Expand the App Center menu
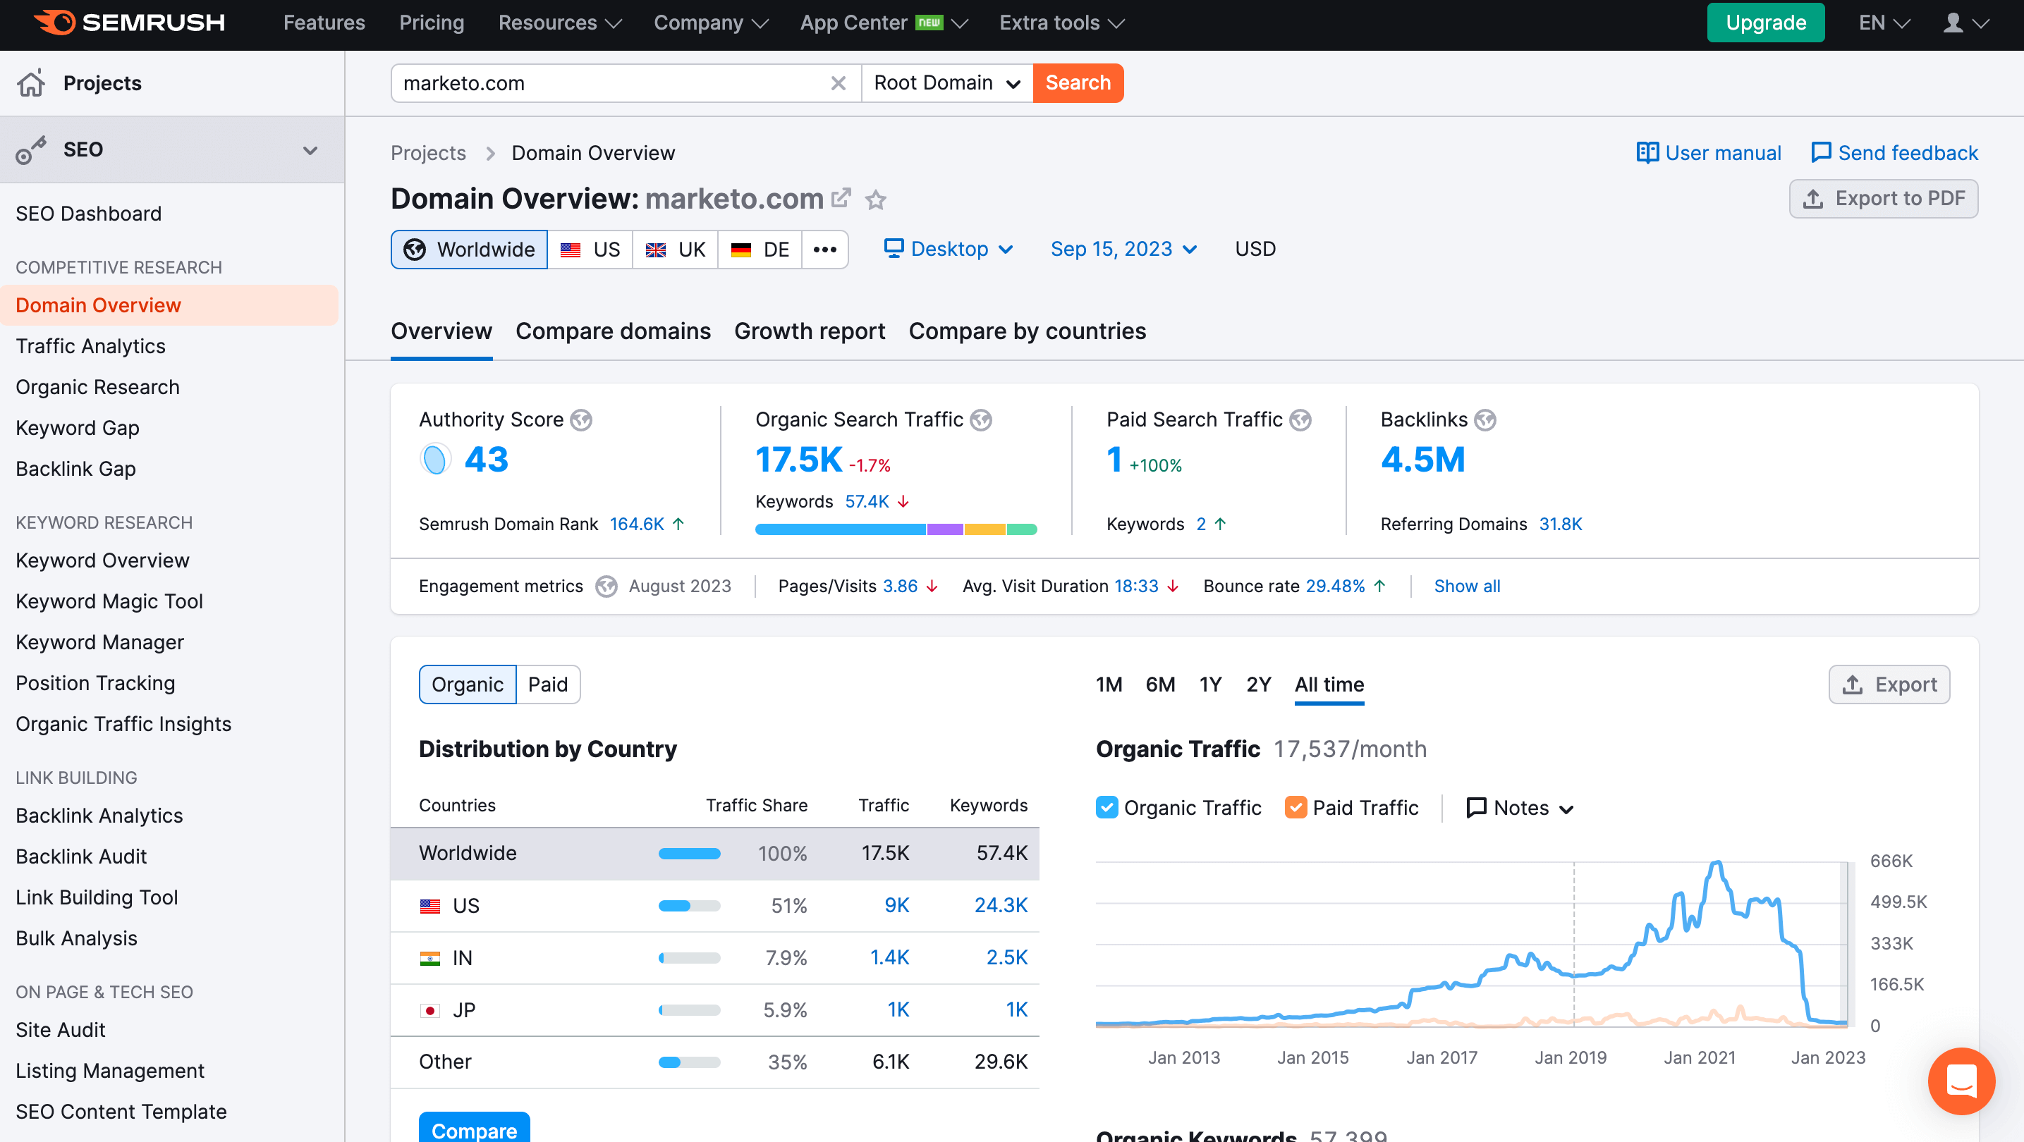Image resolution: width=2024 pixels, height=1142 pixels. pyautogui.click(x=883, y=23)
